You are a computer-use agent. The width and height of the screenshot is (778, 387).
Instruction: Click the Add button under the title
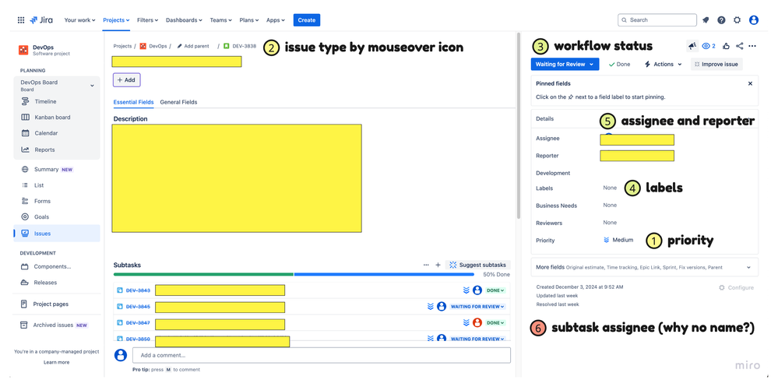(126, 79)
